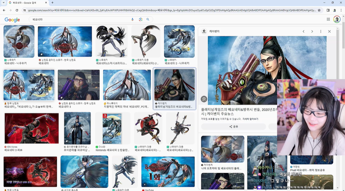Close the image preview panel
The height and width of the screenshot is (191, 345).
[329, 32]
